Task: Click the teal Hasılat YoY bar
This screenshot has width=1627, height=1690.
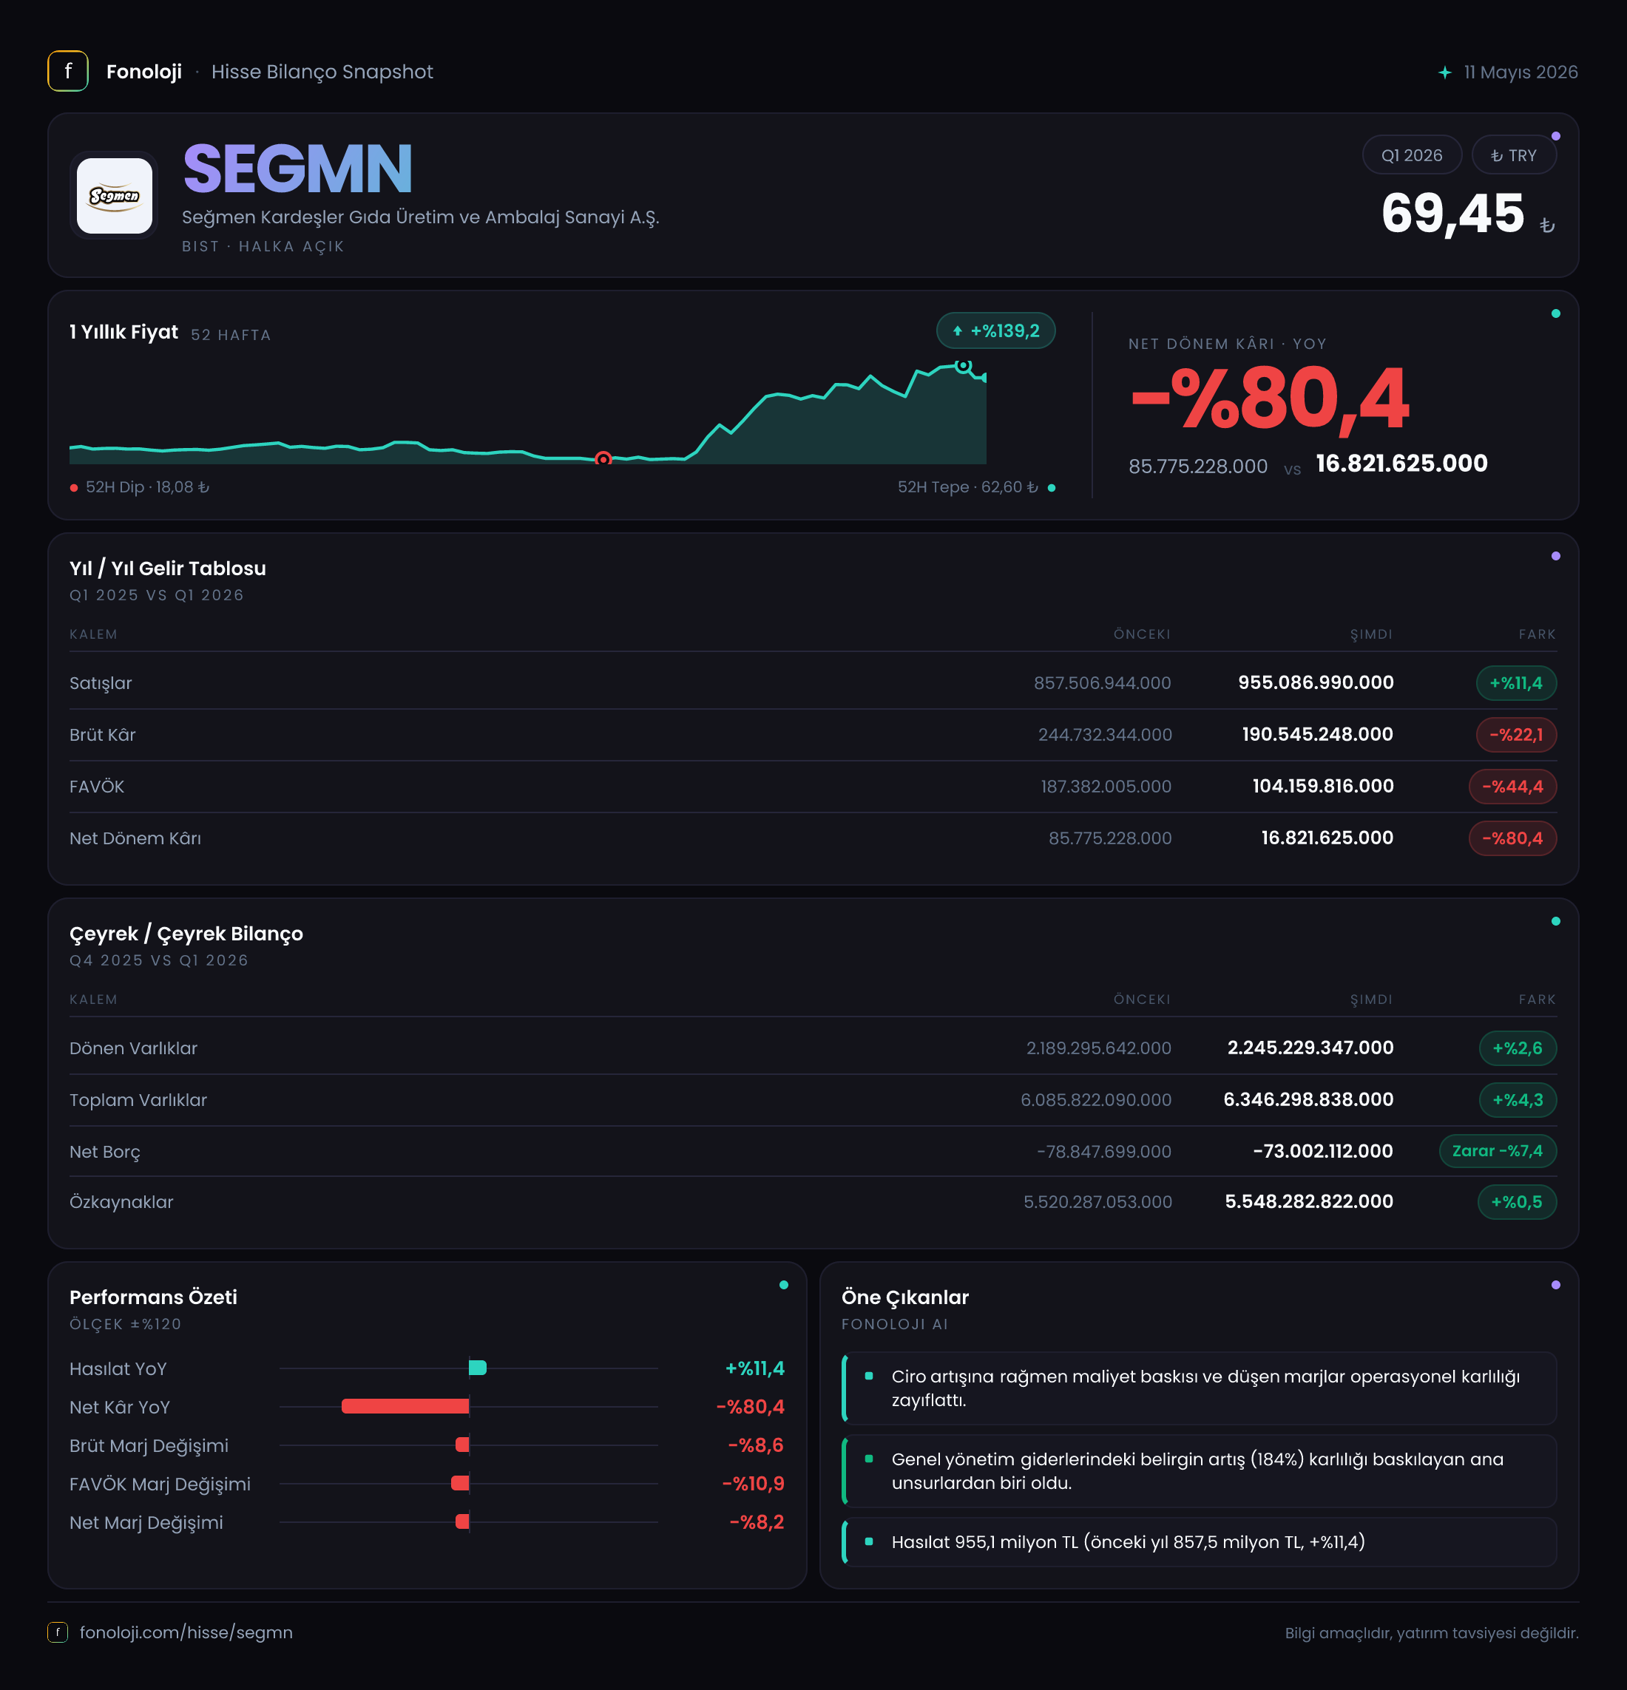Action: coord(478,1368)
